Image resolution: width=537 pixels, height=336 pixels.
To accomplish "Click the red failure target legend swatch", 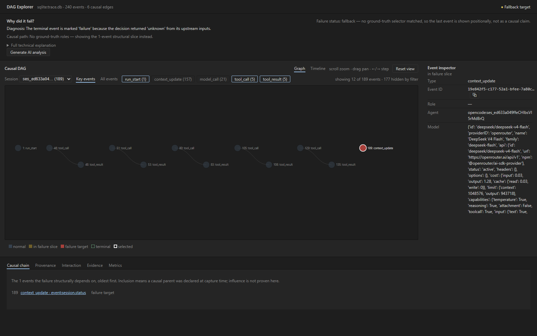I will (62, 246).
